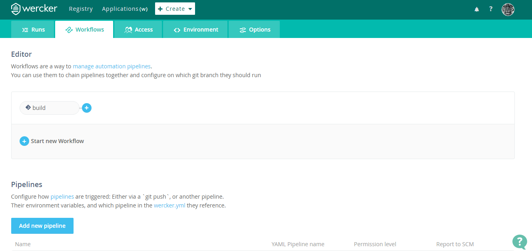This screenshot has width=532, height=251.
Task: Click Start new Workflow label
Action: click(58, 141)
